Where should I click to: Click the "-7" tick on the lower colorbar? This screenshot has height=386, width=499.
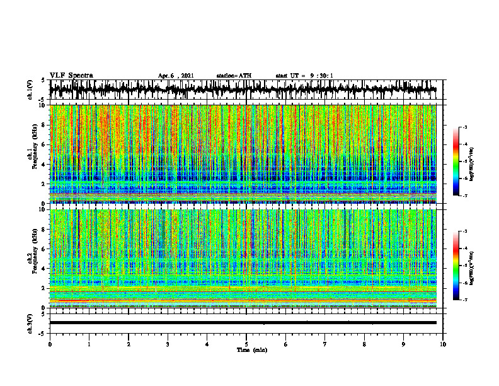(465, 300)
